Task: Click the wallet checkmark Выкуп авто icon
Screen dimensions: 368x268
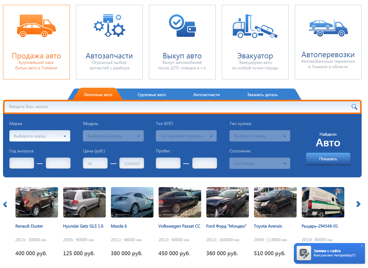Action: tap(182, 26)
